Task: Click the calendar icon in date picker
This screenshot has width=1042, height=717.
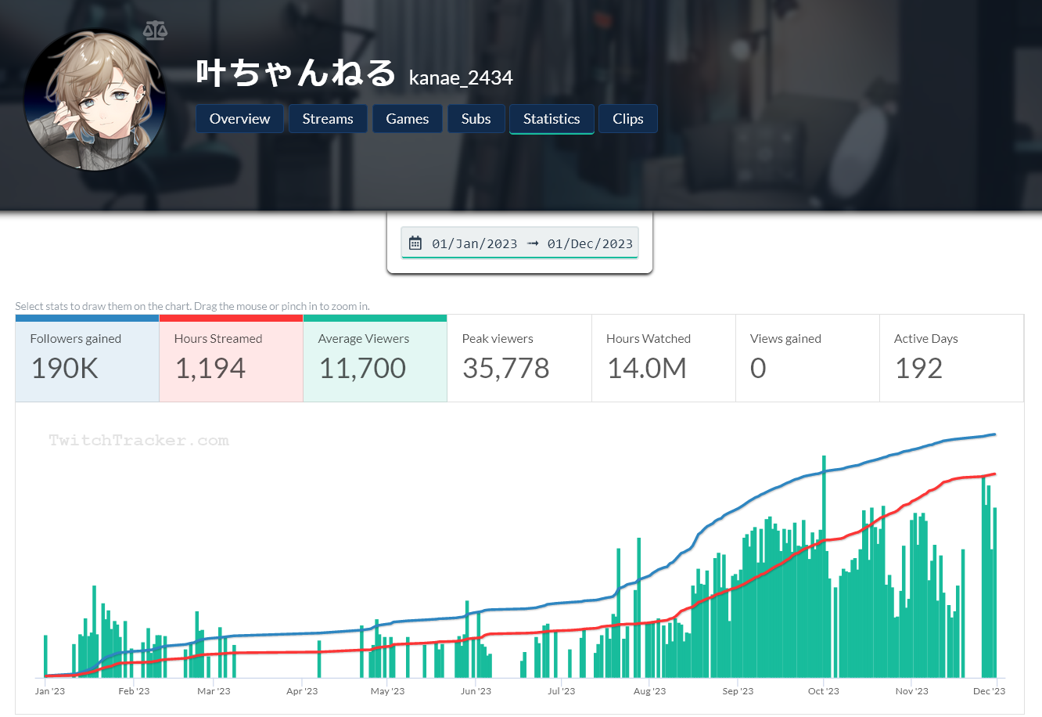Action: 415,243
